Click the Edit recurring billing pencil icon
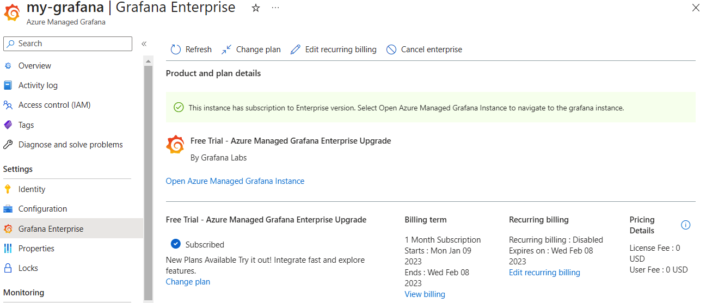This screenshot has width=706, height=303. click(x=296, y=50)
